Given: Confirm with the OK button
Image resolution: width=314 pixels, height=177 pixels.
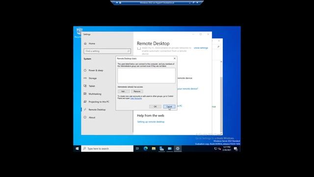Looking at the screenshot, I should [x=155, y=107].
